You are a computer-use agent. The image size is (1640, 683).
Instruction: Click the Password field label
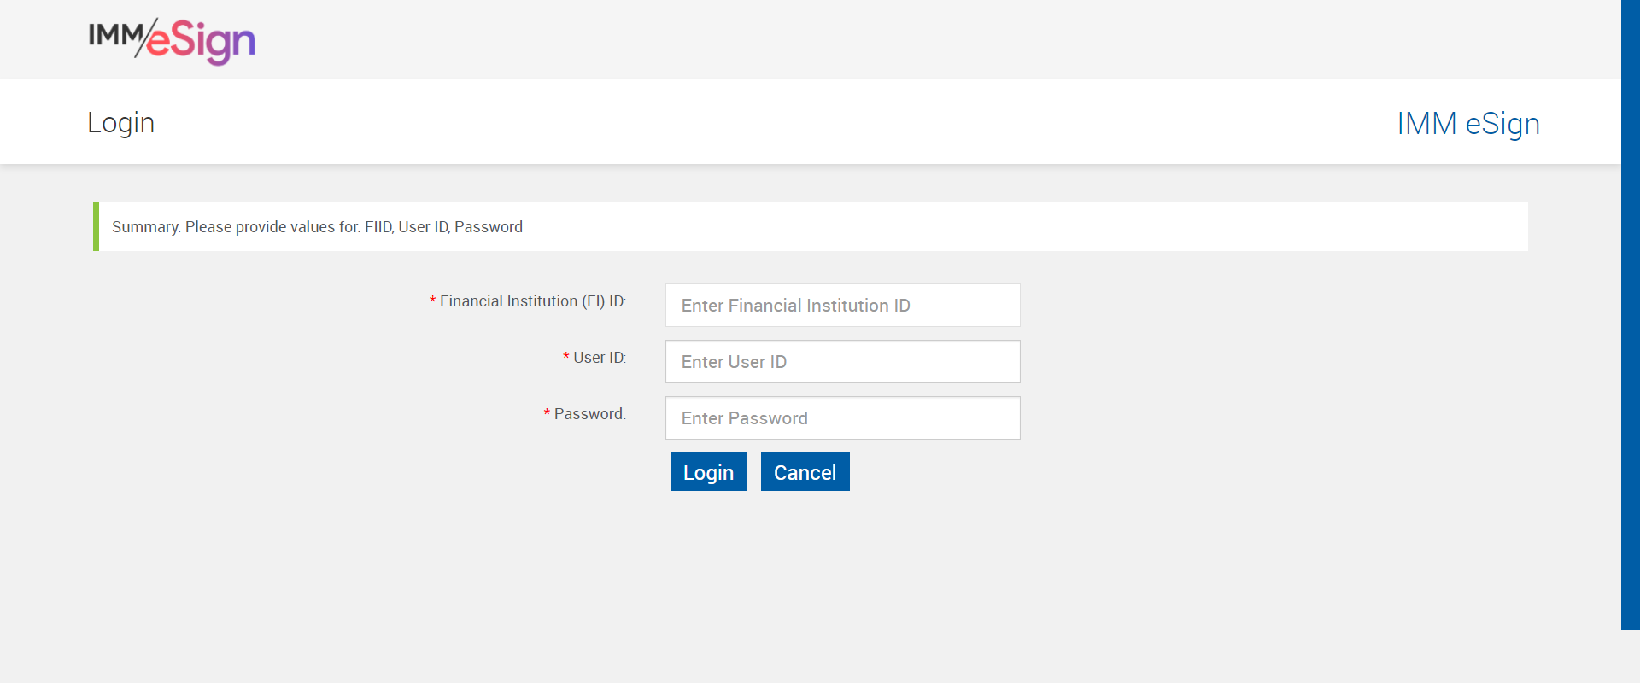point(589,414)
